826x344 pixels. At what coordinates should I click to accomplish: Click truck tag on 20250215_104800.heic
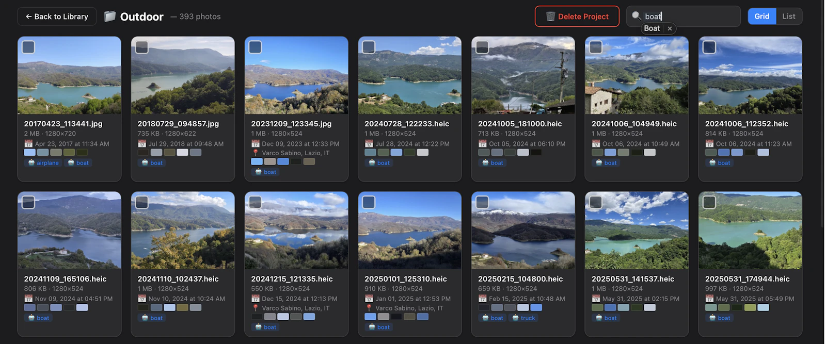click(x=523, y=318)
